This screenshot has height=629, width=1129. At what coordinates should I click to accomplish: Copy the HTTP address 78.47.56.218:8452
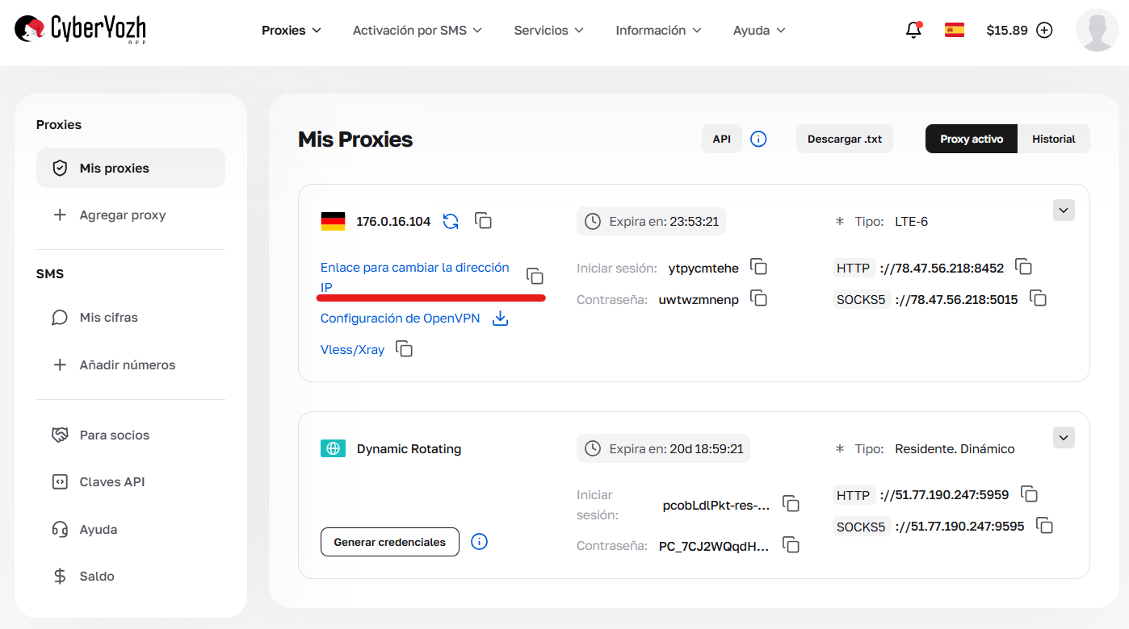(1023, 266)
